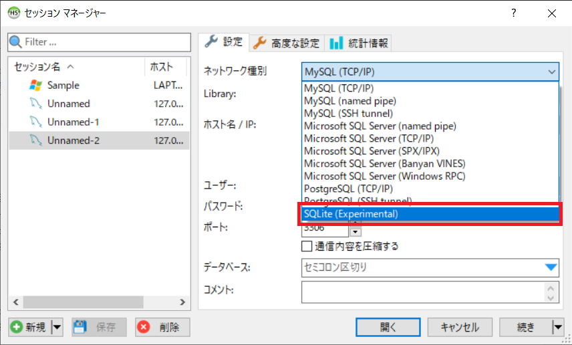
Task: Open the help question mark button
Action: 514,13
